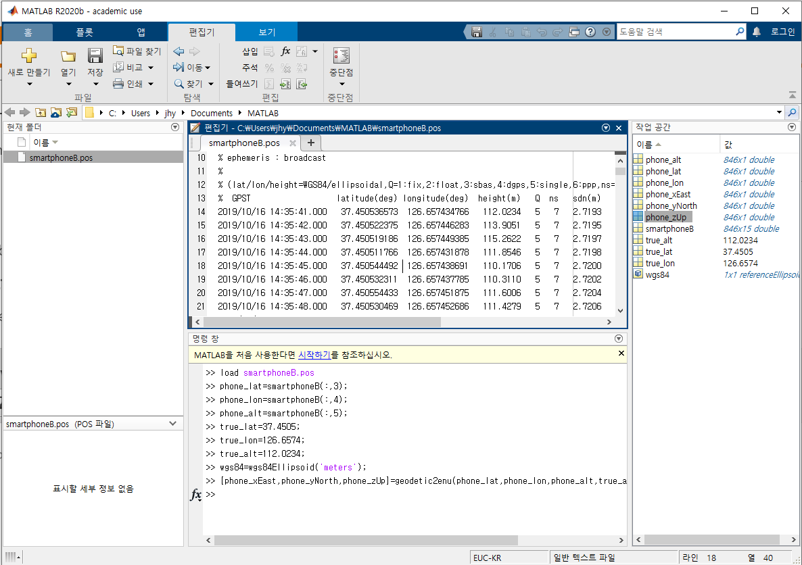This screenshot has width=802, height=565.
Task: Select the smartphoneB.pos editor tab
Action: (x=244, y=143)
